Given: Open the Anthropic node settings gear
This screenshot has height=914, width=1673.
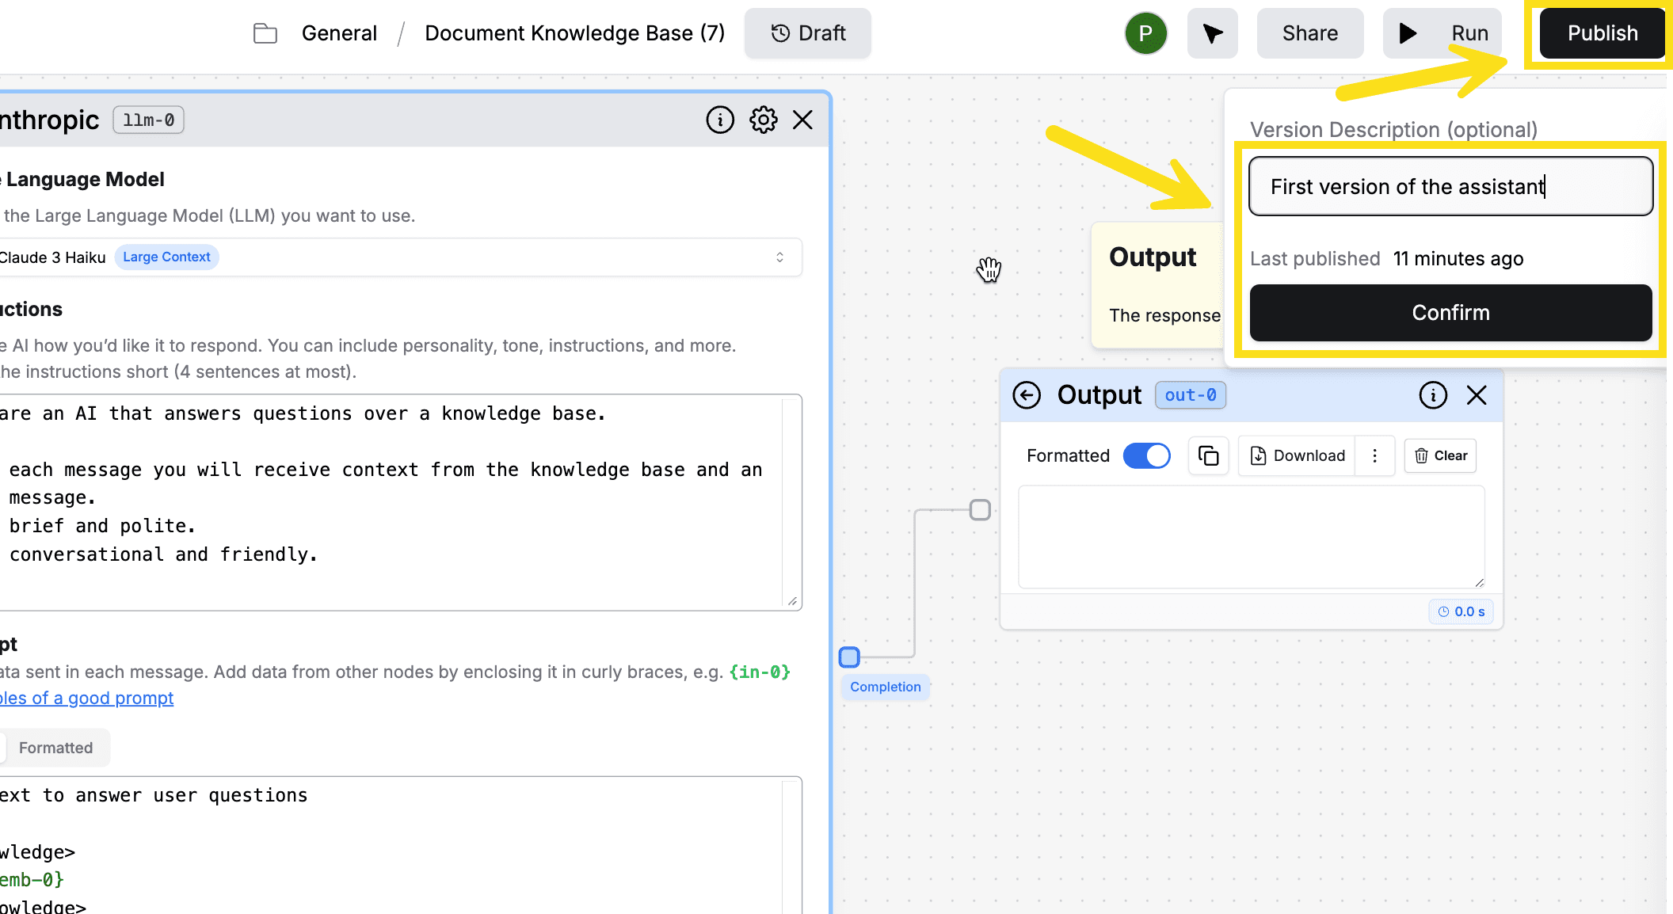Looking at the screenshot, I should (764, 120).
